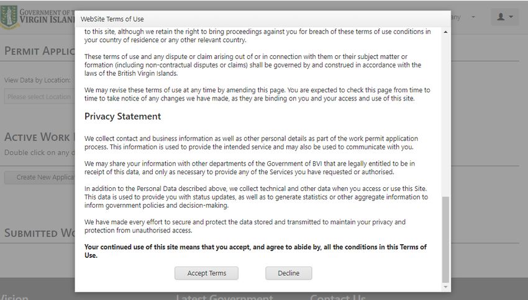Viewport: 528px width, 300px height.
Task: Click the dialog scrollbar up arrow
Action: [x=445, y=32]
